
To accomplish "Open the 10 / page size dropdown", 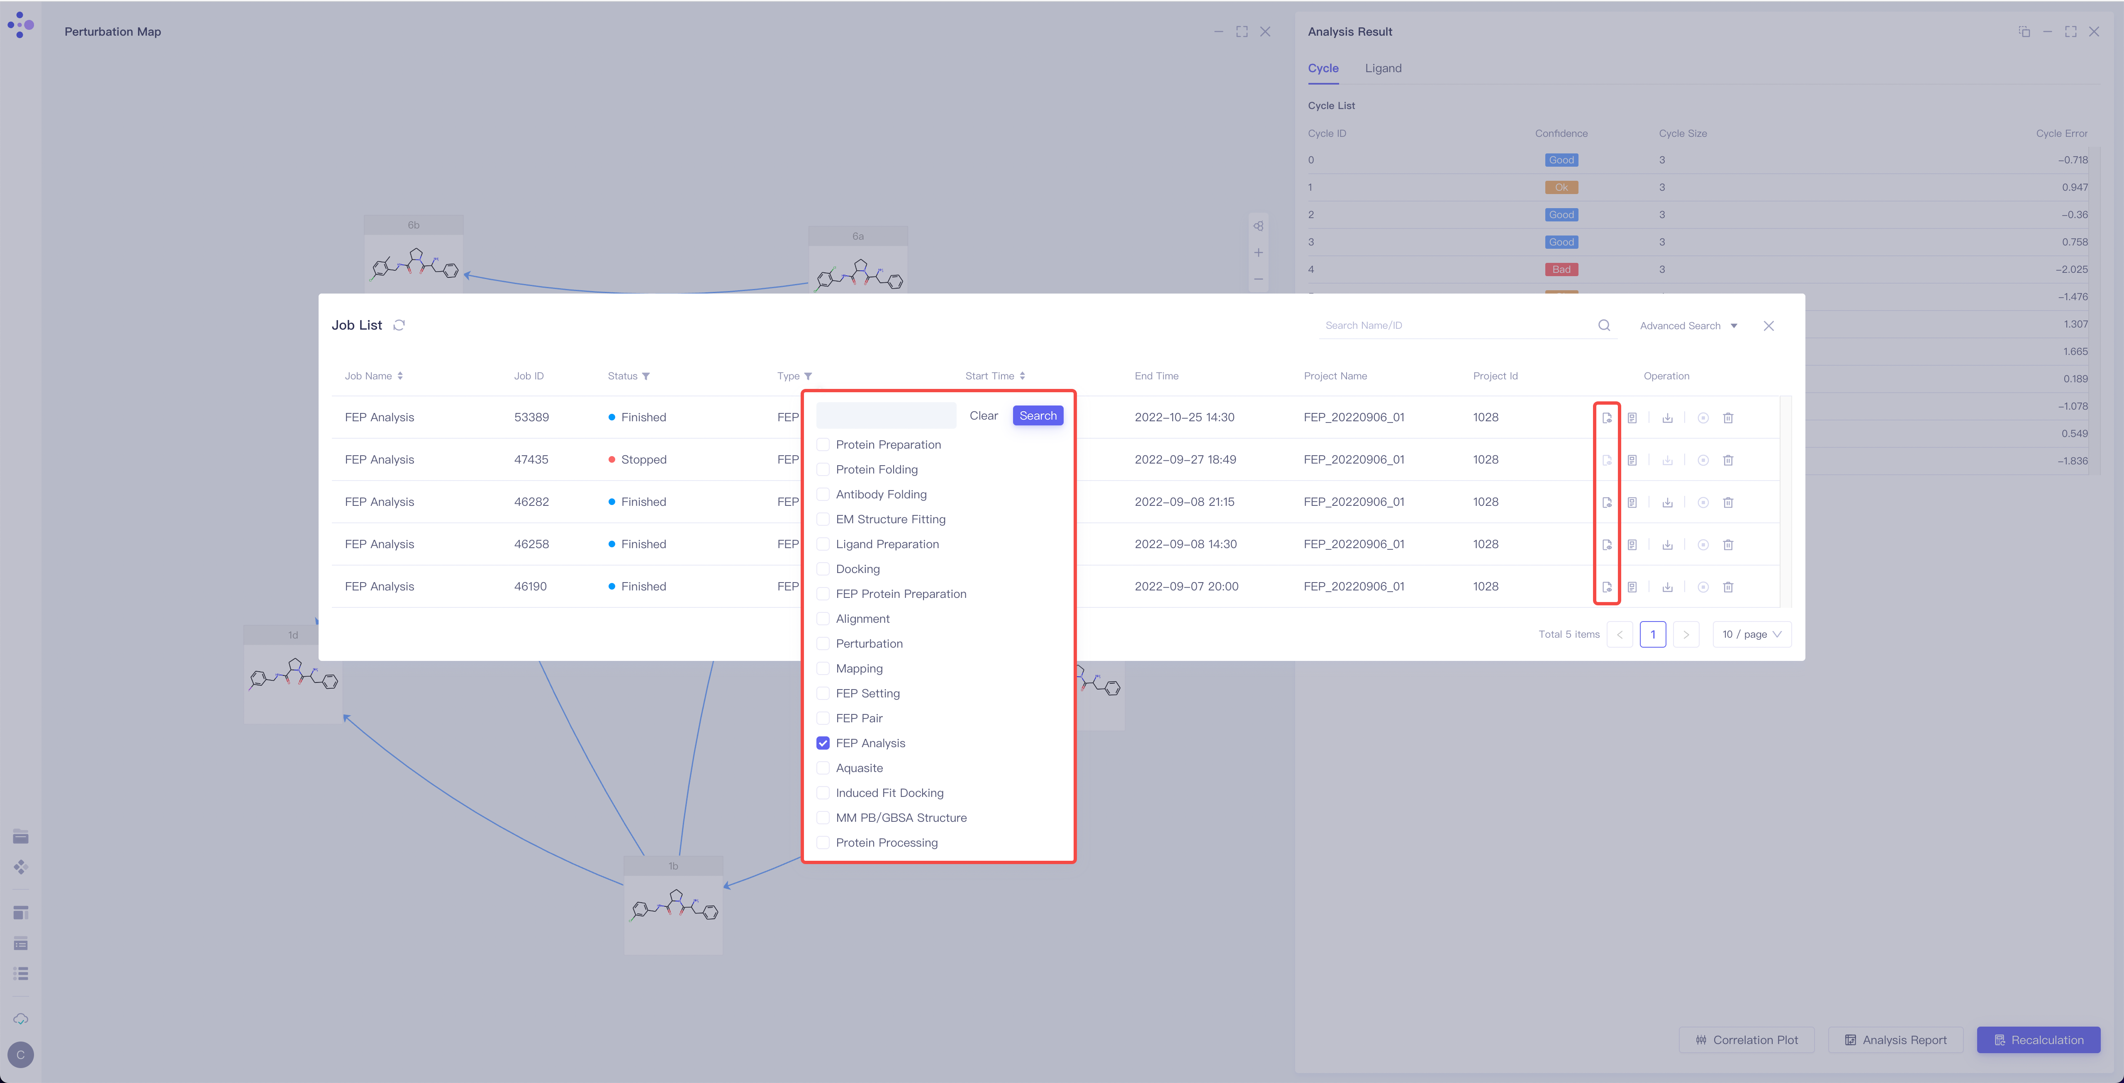I will pyautogui.click(x=1752, y=634).
